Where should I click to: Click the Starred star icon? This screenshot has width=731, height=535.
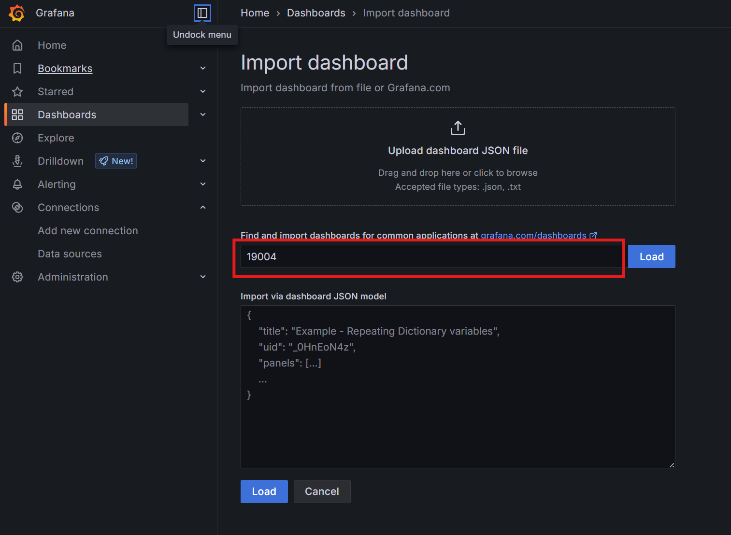point(17,92)
